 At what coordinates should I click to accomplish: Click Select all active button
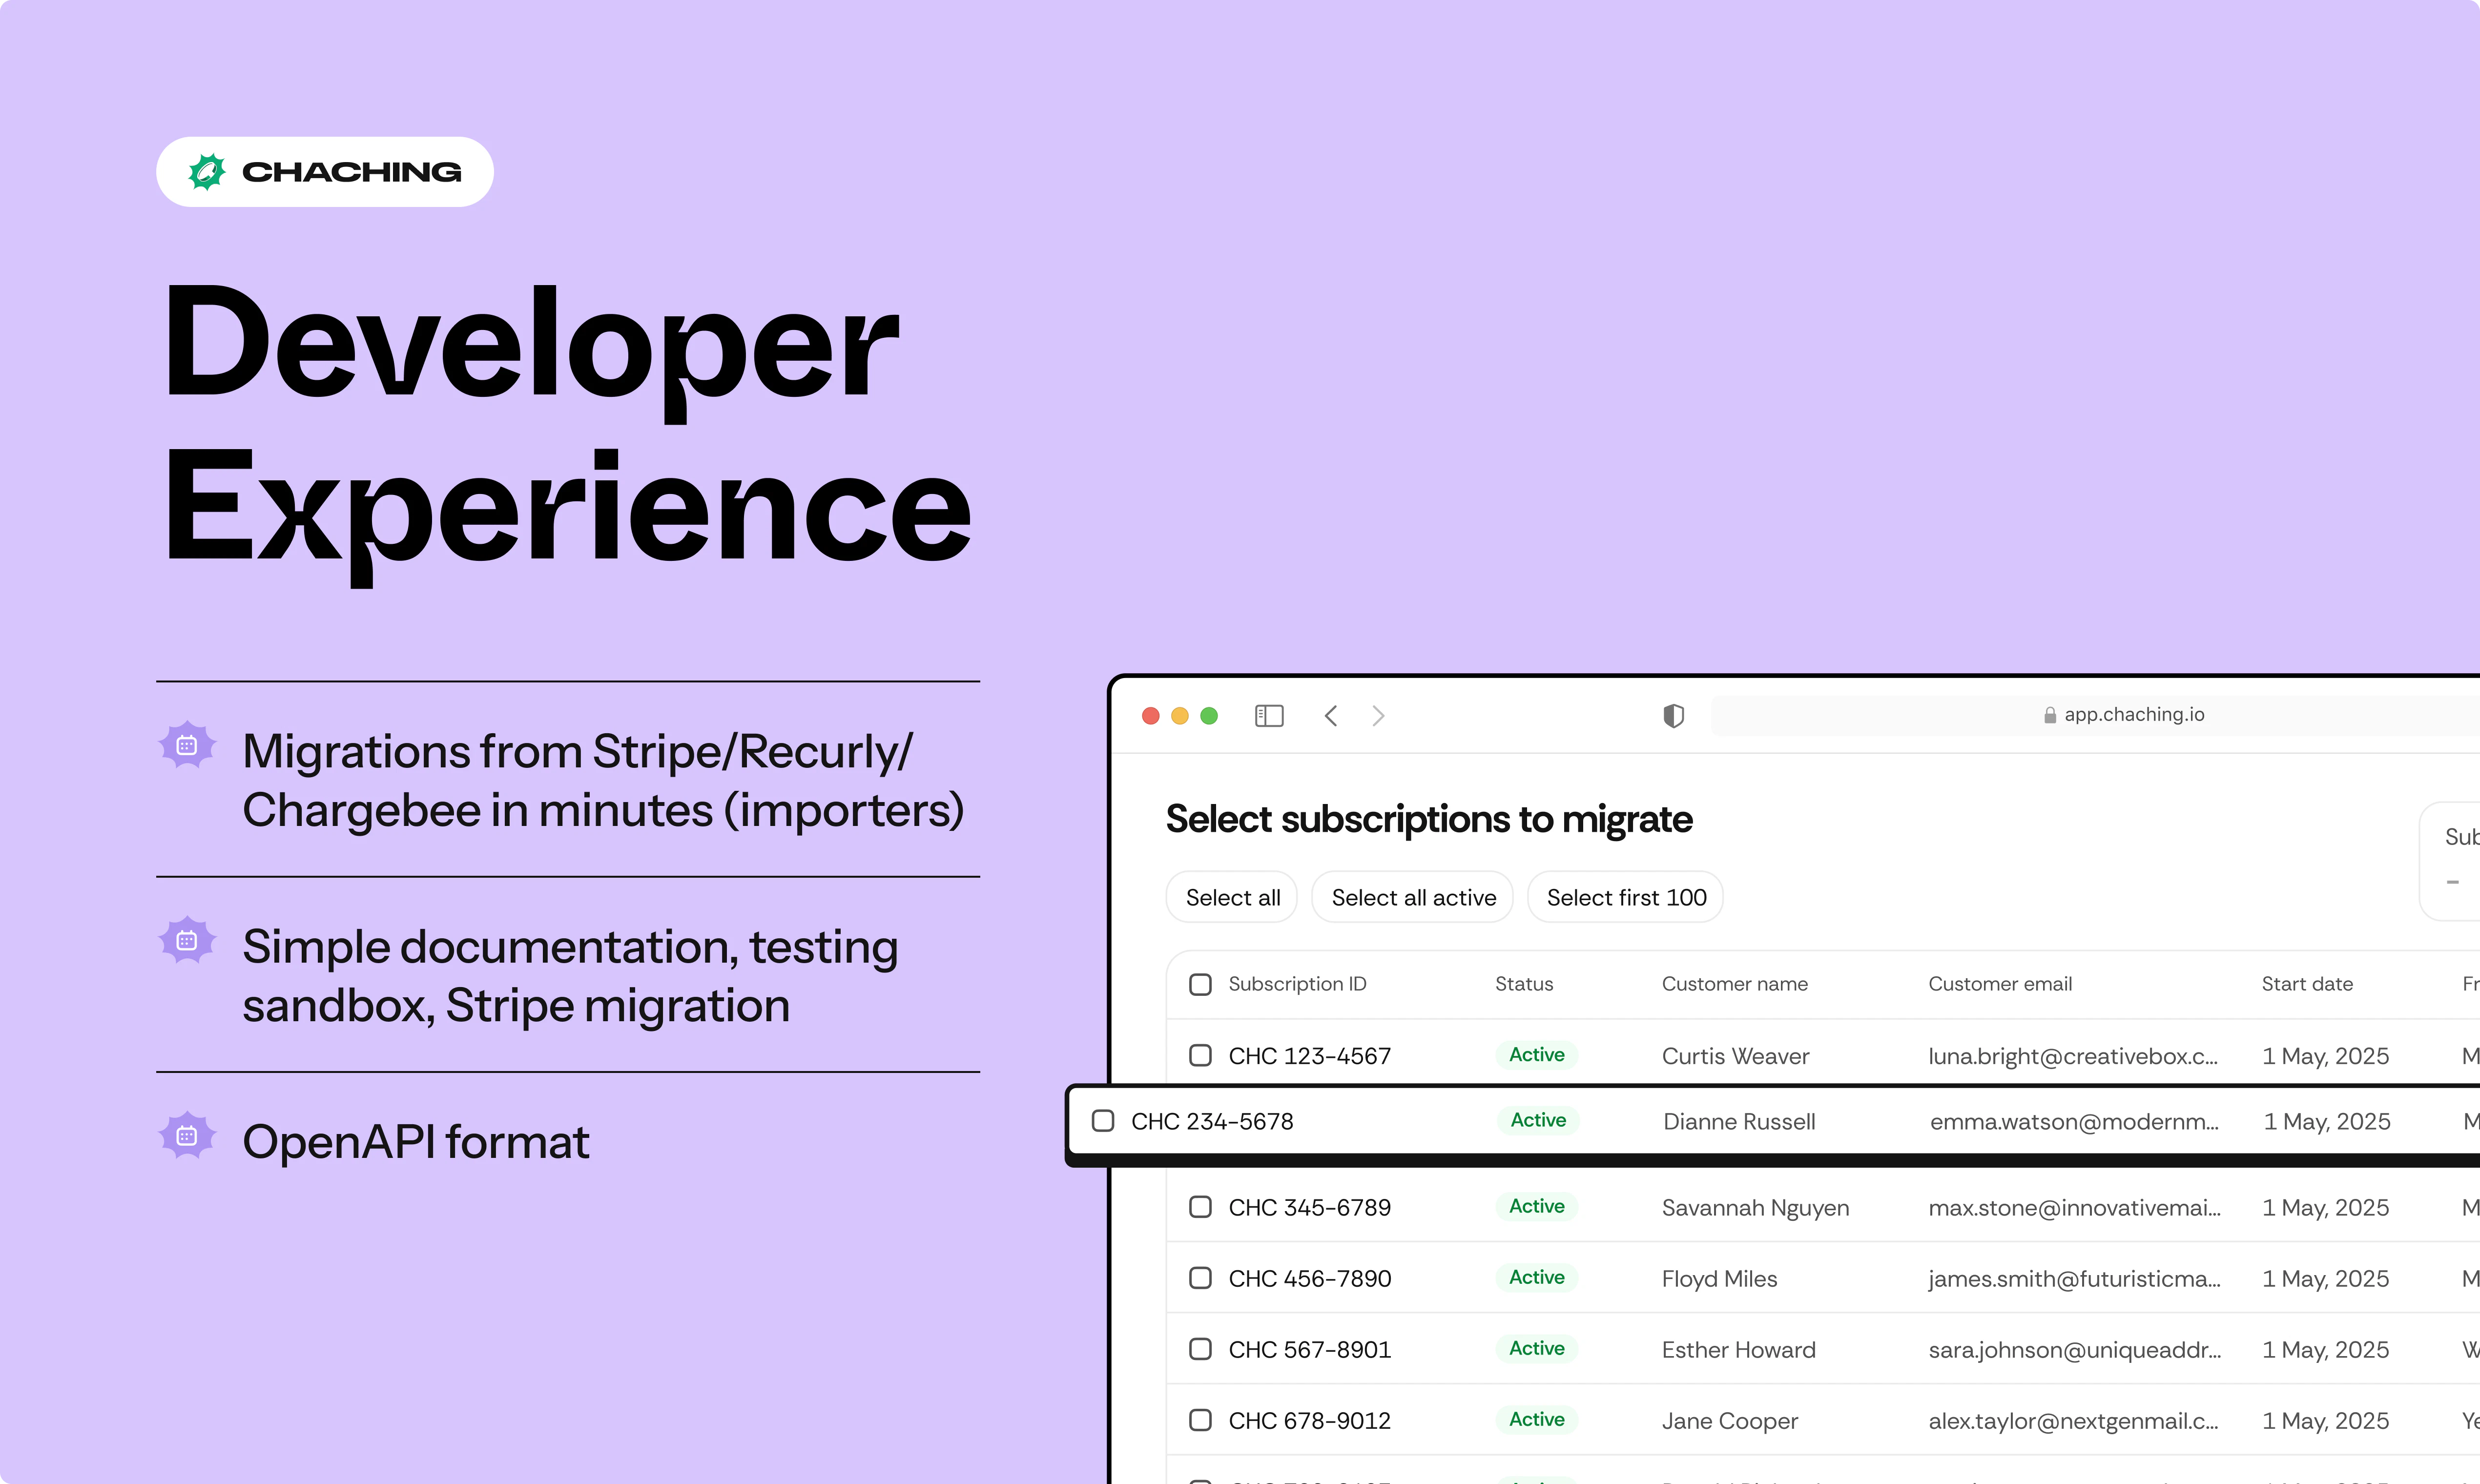point(1412,898)
